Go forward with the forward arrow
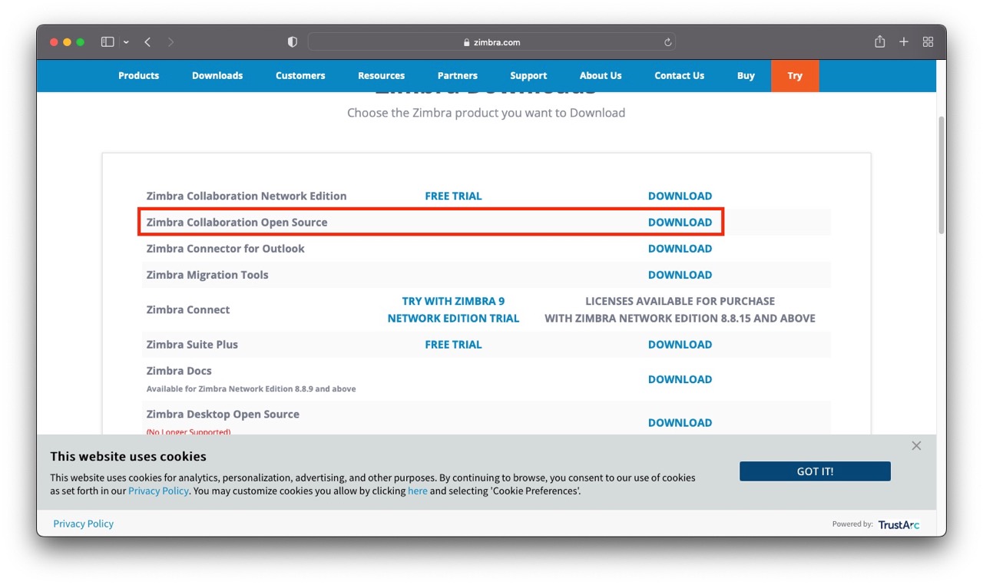 tap(170, 42)
